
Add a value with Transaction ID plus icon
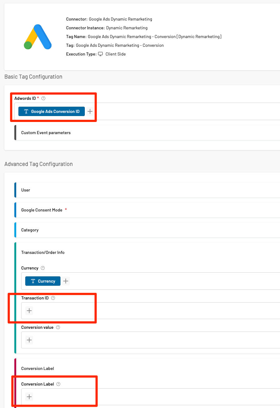[x=29, y=311]
